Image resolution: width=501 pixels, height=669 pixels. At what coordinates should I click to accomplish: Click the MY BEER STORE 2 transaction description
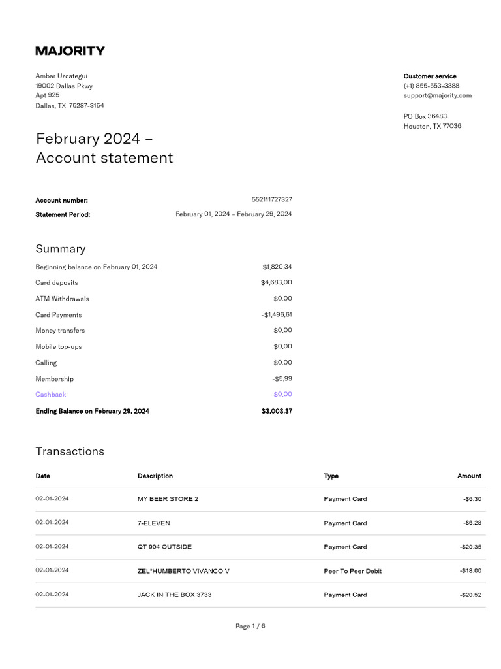(x=168, y=498)
